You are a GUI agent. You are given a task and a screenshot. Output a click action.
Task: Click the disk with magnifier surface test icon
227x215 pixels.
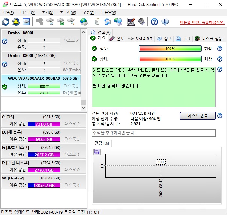pos(71,22)
